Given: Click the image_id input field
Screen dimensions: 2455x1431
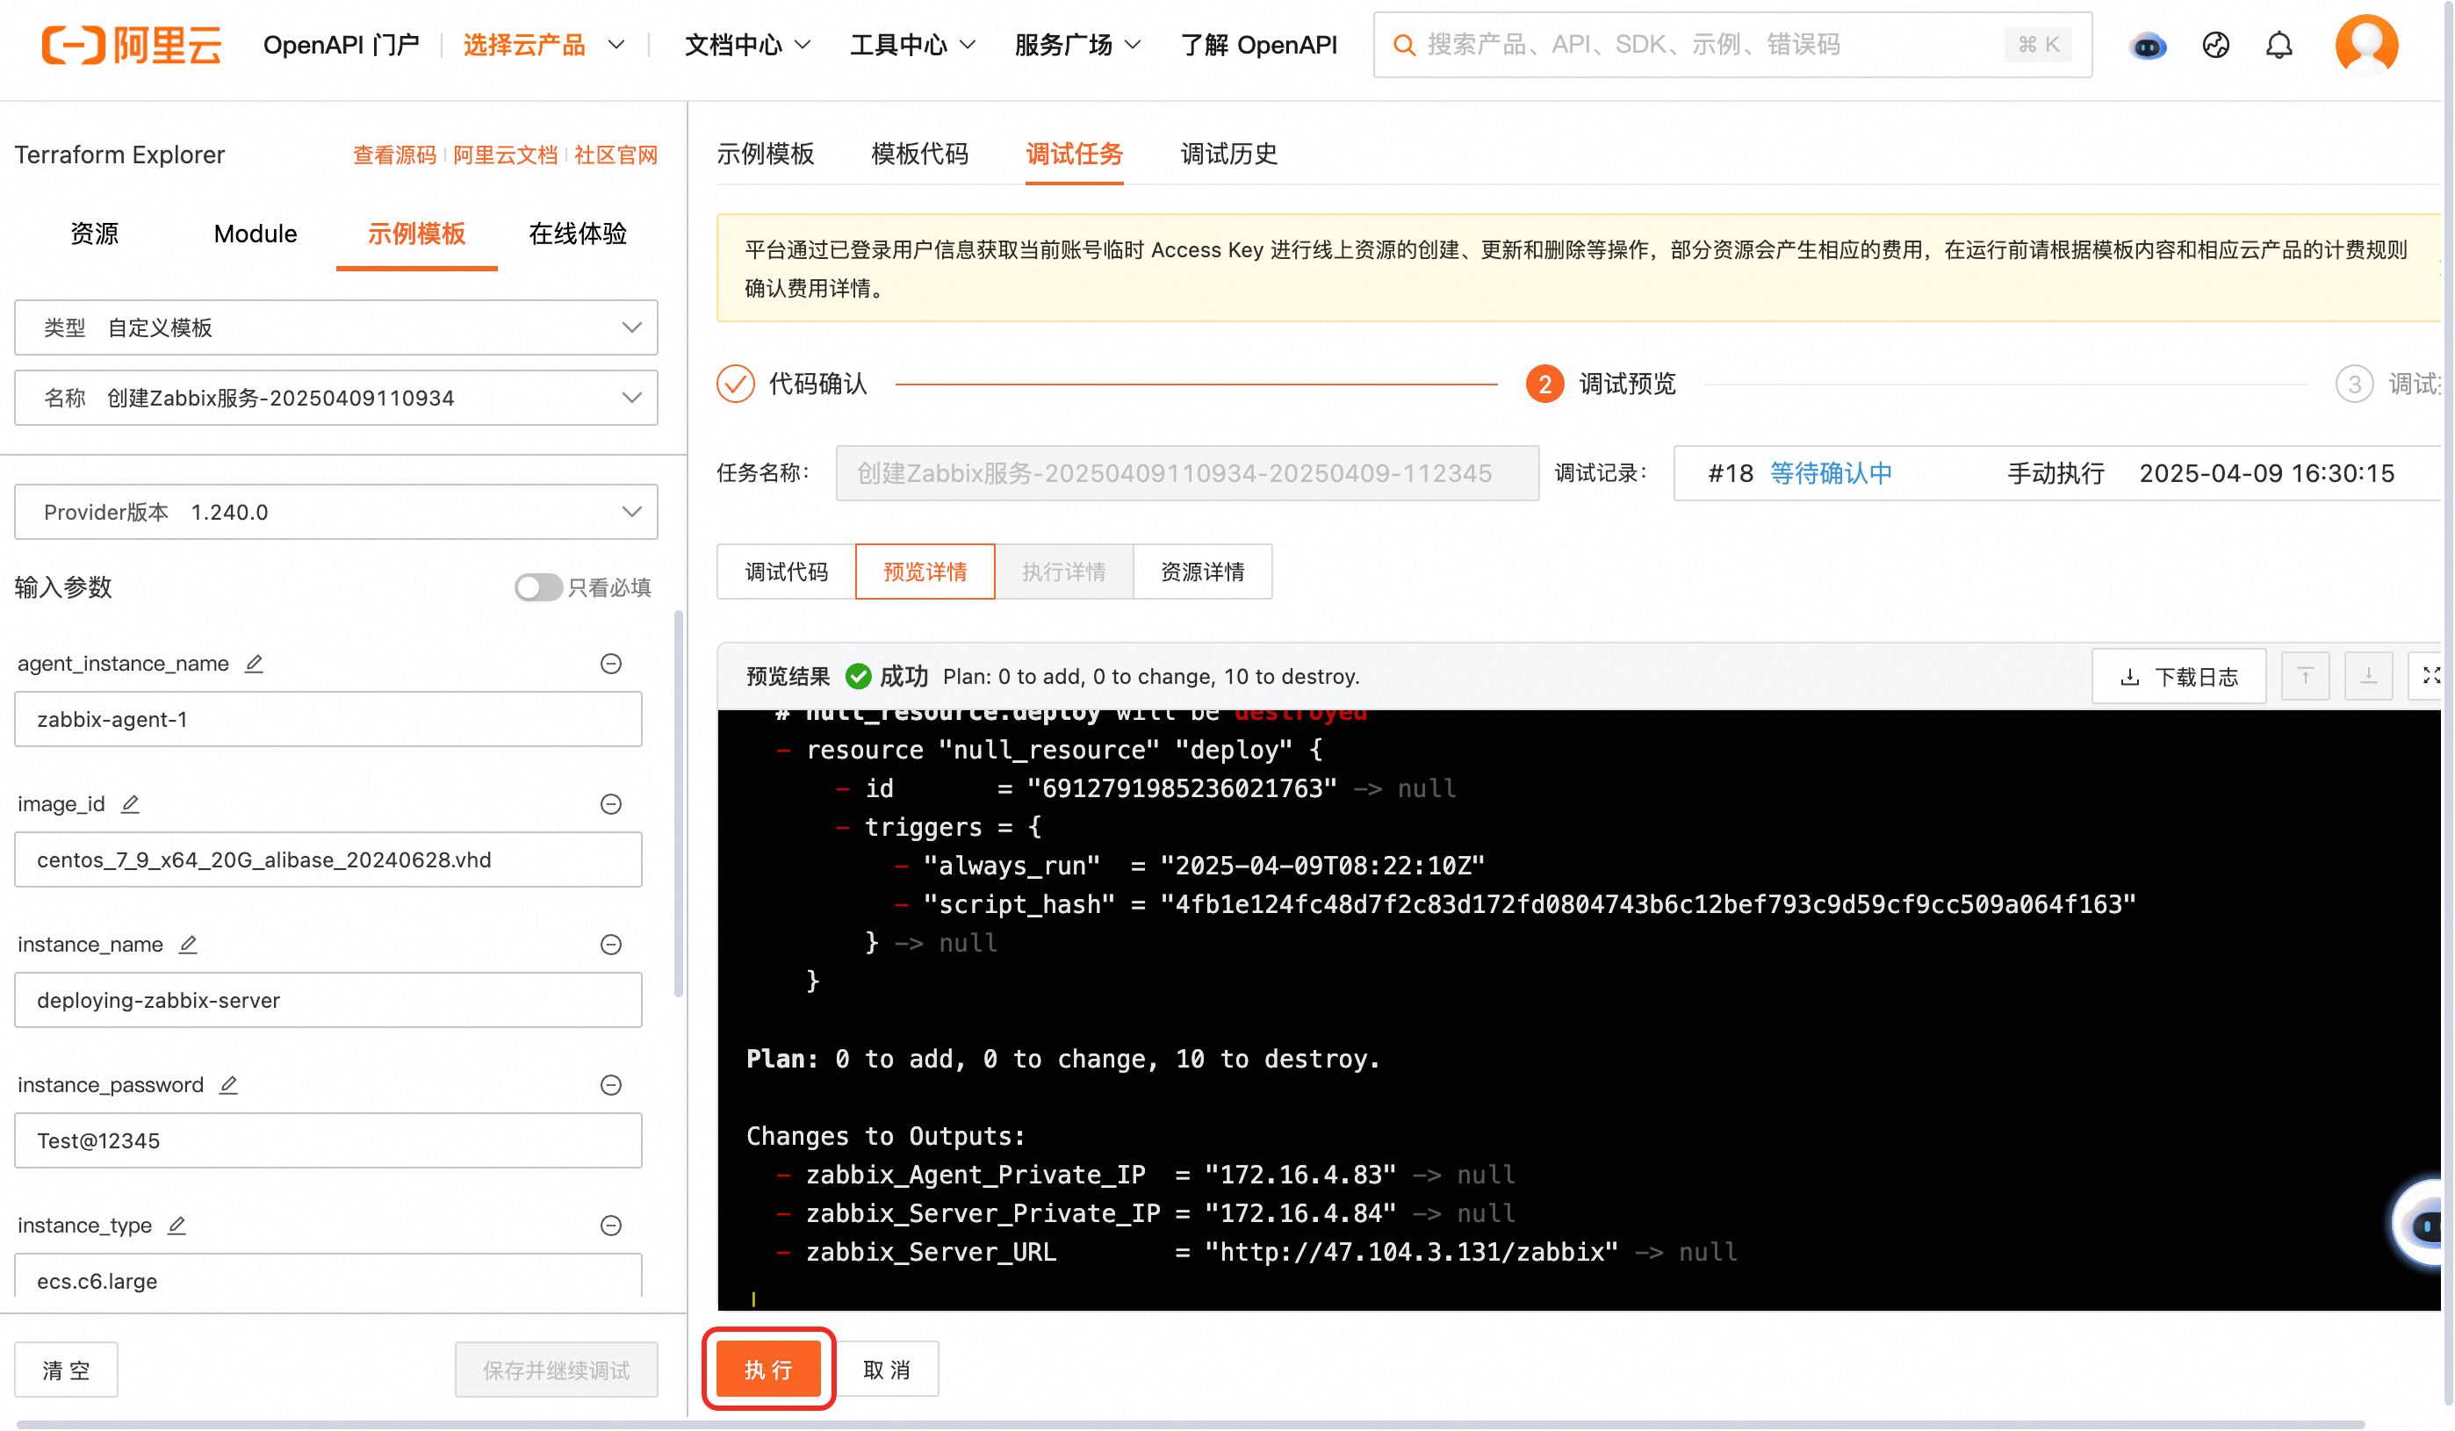Looking at the screenshot, I should (328, 860).
